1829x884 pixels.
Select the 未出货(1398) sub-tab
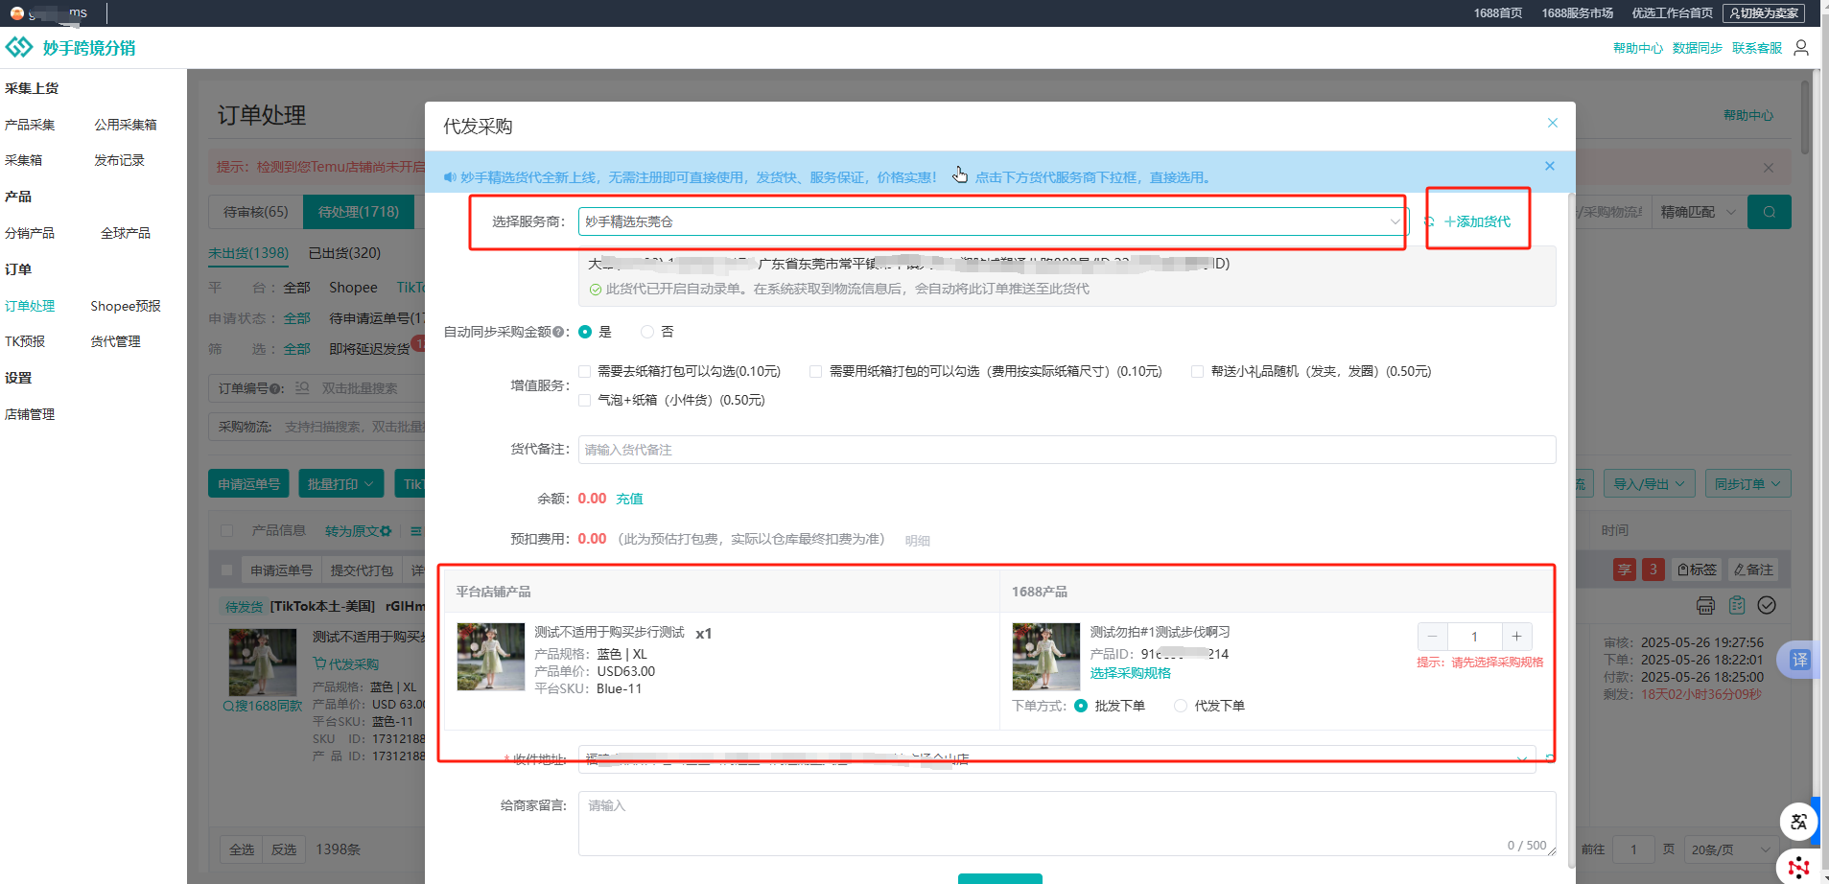coord(248,253)
